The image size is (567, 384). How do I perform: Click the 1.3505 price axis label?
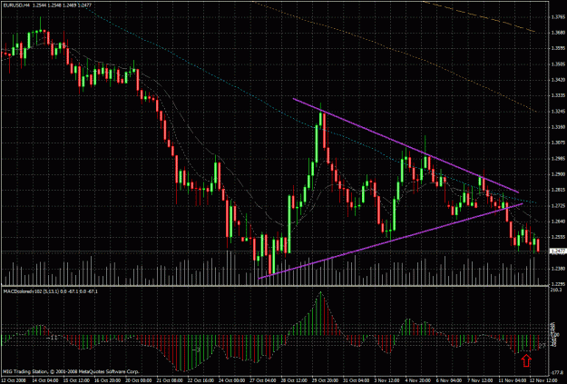[x=556, y=64]
